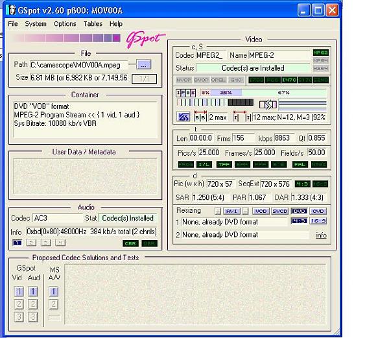Click the green 16:9 indicator beside SeqExt

coord(320,184)
